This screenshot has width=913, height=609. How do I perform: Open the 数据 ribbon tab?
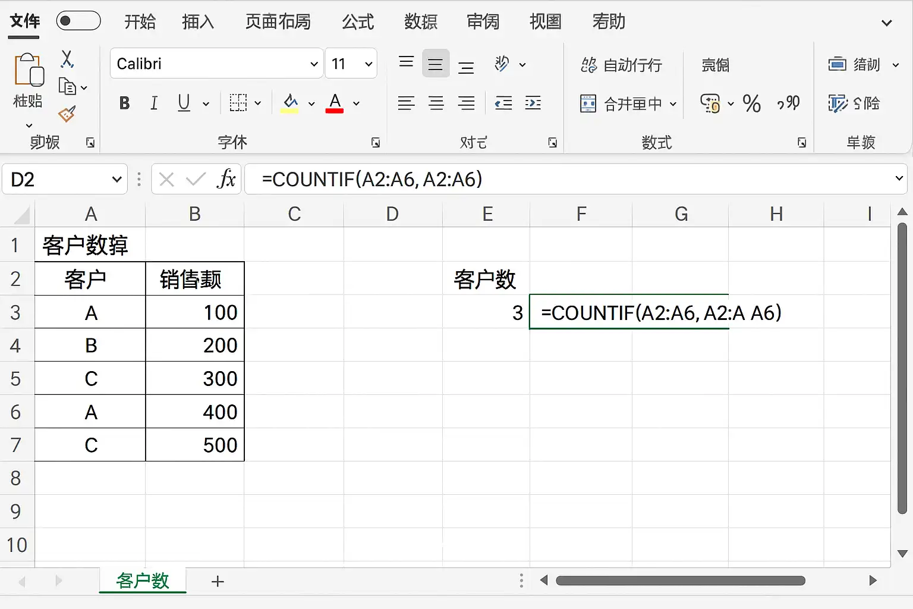pos(421,21)
